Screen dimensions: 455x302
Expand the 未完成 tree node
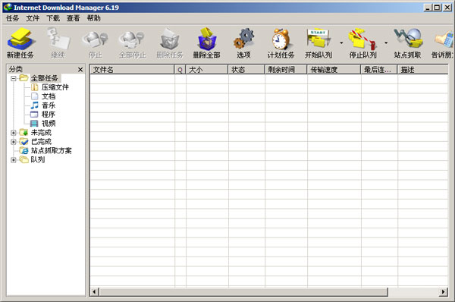click(14, 133)
